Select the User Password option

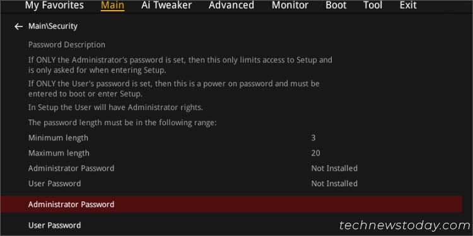pyautogui.click(x=55, y=225)
